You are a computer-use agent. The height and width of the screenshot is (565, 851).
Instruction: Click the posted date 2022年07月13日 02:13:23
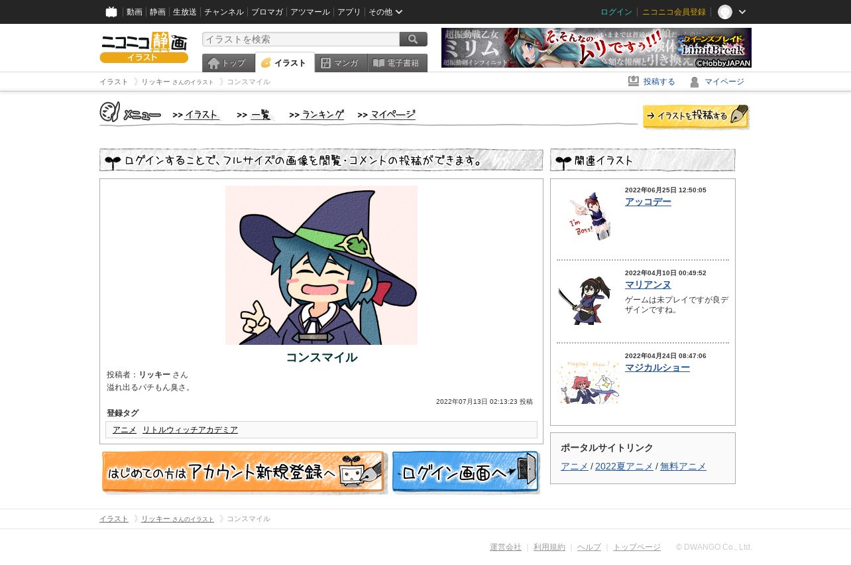477,402
